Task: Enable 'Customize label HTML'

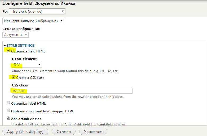Action: pyautogui.click(x=8, y=103)
